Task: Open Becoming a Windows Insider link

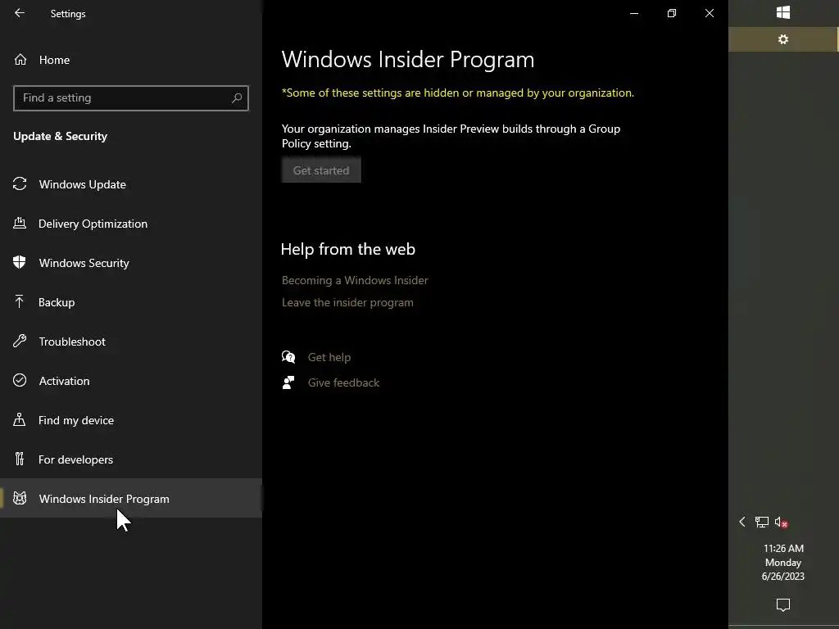Action: click(355, 280)
